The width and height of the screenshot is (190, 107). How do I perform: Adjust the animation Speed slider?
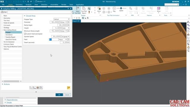point(121,8)
